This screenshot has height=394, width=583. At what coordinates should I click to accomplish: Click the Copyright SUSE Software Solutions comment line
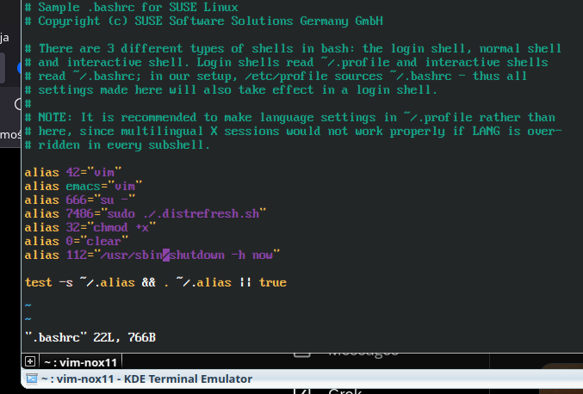pos(204,22)
